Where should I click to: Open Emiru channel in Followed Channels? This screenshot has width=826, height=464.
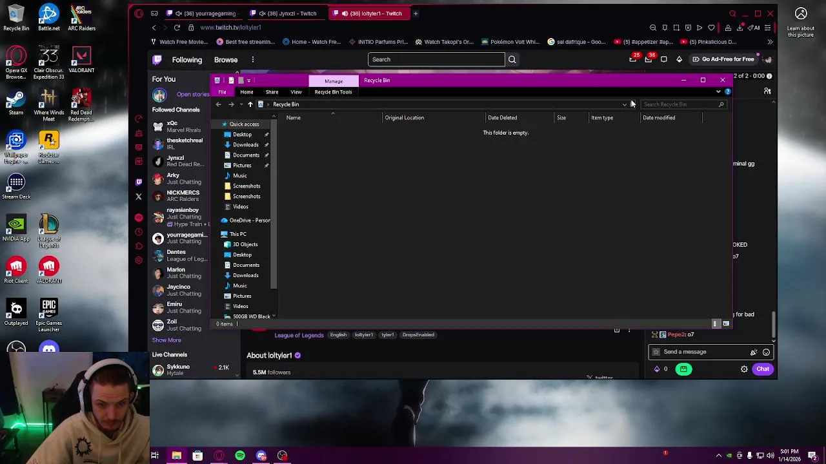[179, 307]
